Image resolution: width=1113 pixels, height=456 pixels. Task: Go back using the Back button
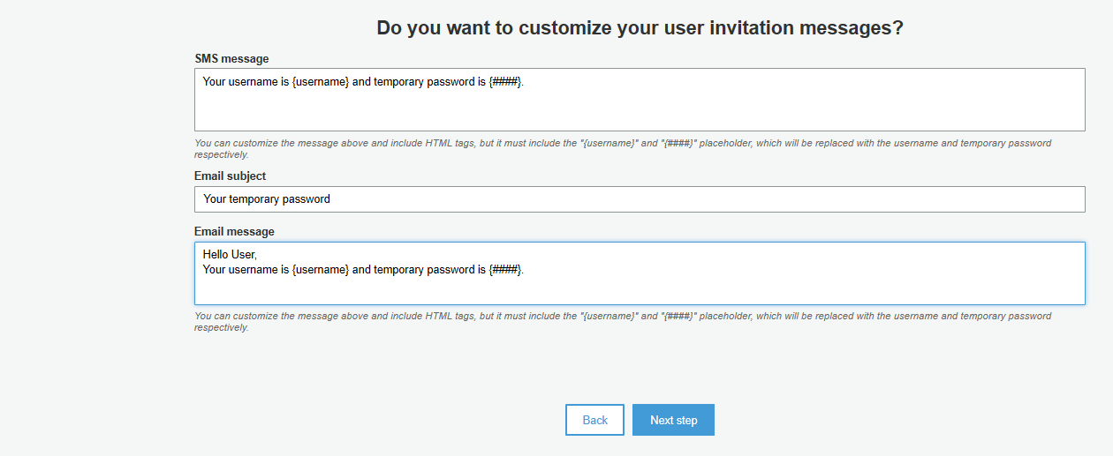594,420
